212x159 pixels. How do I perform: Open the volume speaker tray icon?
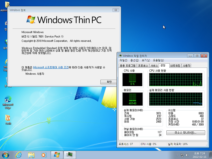pos(187,155)
